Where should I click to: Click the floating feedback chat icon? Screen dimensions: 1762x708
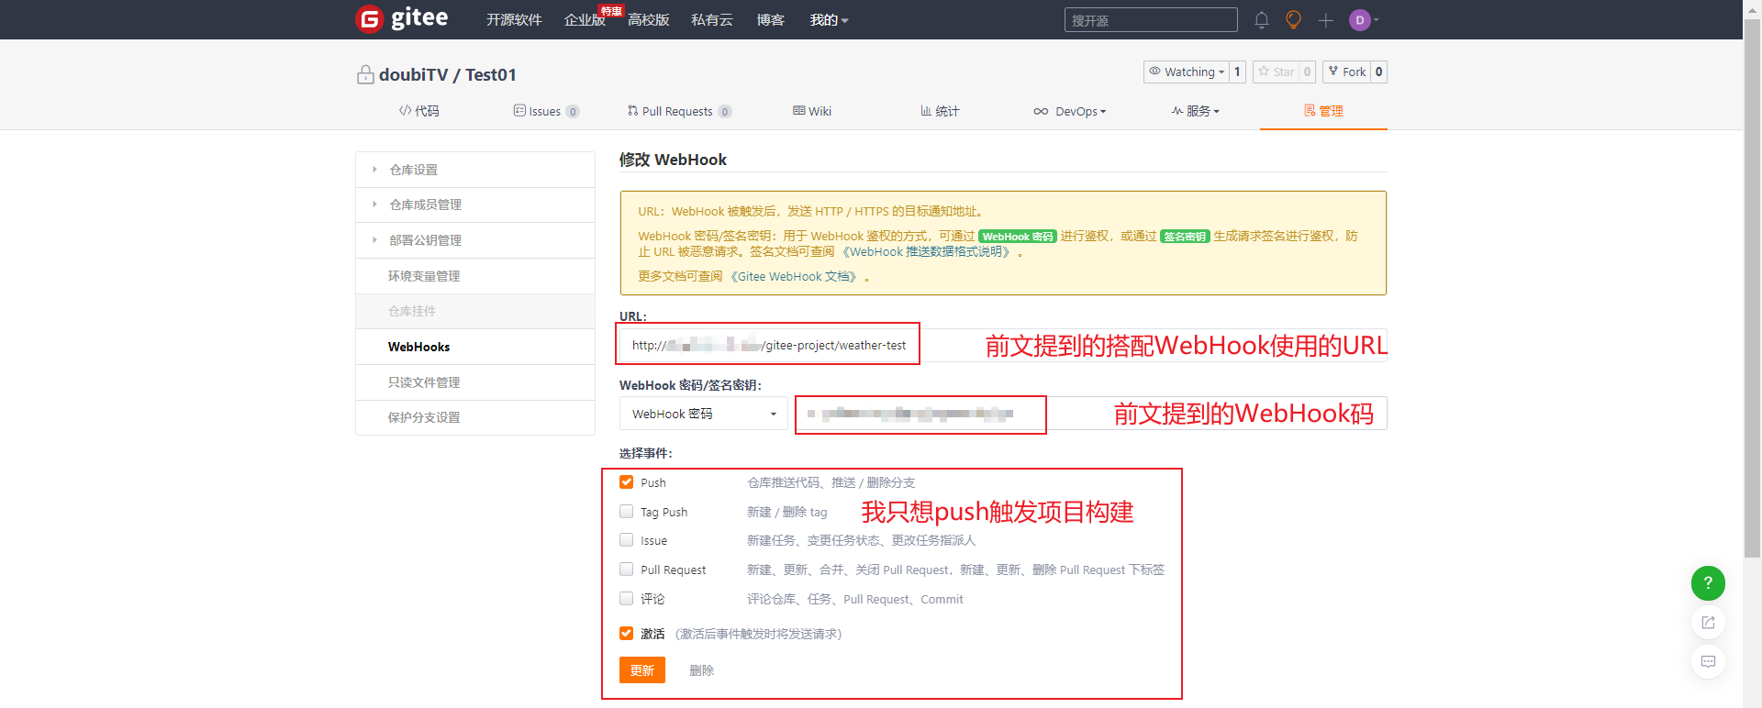point(1707,662)
